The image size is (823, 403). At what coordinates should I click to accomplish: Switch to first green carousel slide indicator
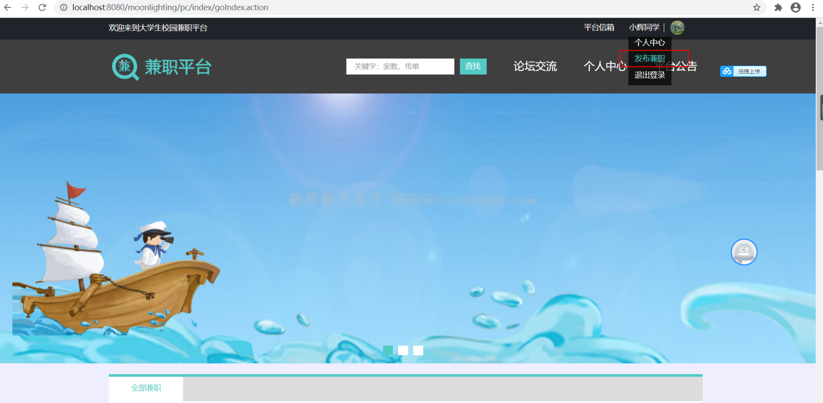pos(388,350)
